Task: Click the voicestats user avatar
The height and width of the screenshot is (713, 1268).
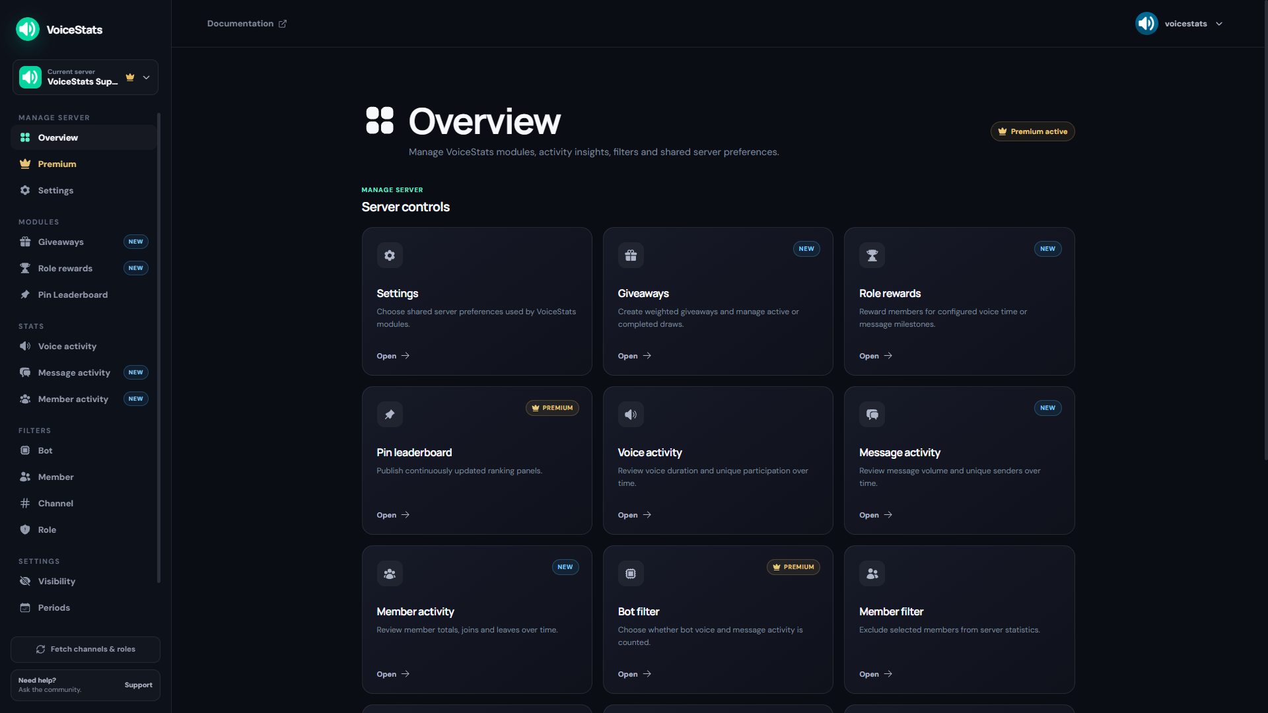Action: pos(1146,24)
